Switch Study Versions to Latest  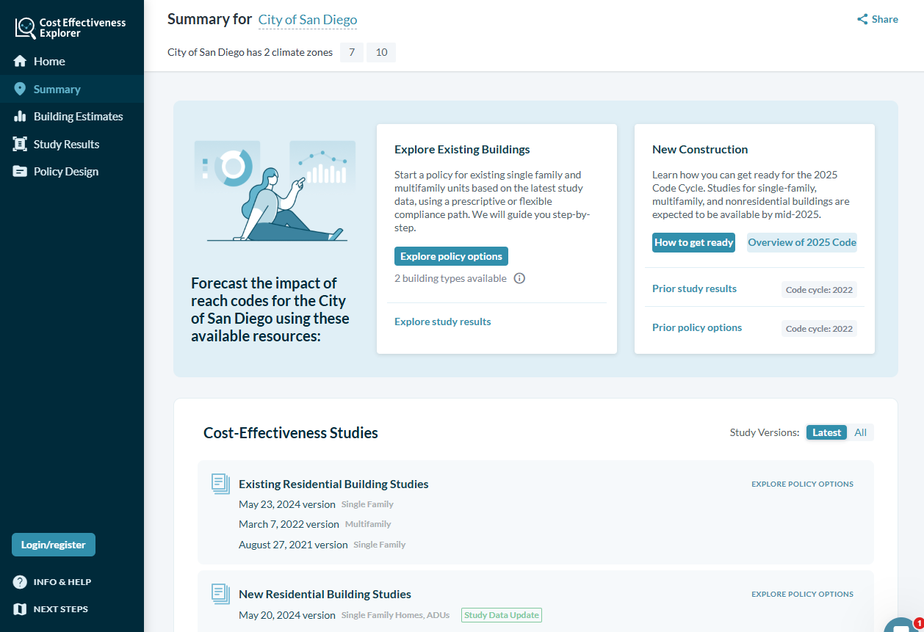click(x=826, y=432)
